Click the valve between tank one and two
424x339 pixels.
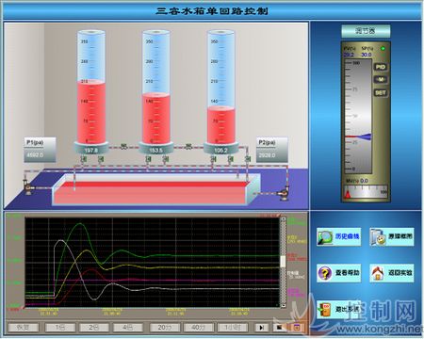[124, 146]
